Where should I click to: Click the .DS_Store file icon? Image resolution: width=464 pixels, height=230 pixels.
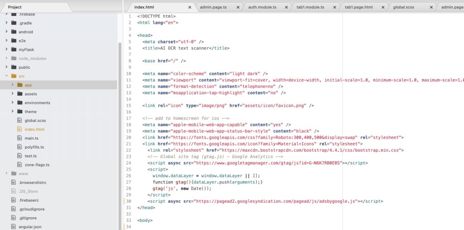click(13, 191)
